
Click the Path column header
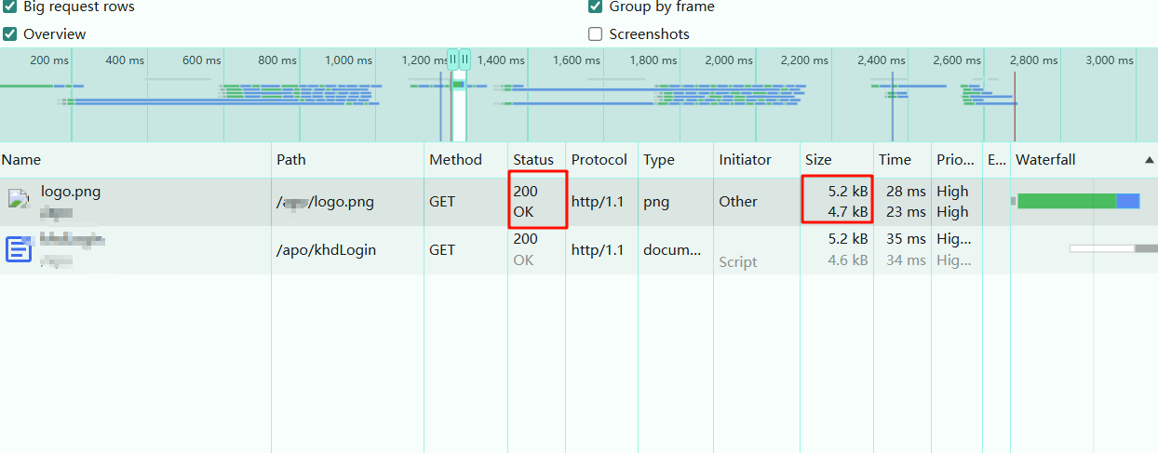(x=291, y=160)
